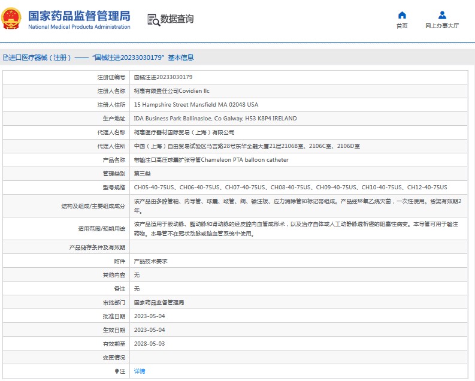The image size is (475, 381).
Task: Click the model spec CH05-40-75US value row
Action: (x=290, y=188)
